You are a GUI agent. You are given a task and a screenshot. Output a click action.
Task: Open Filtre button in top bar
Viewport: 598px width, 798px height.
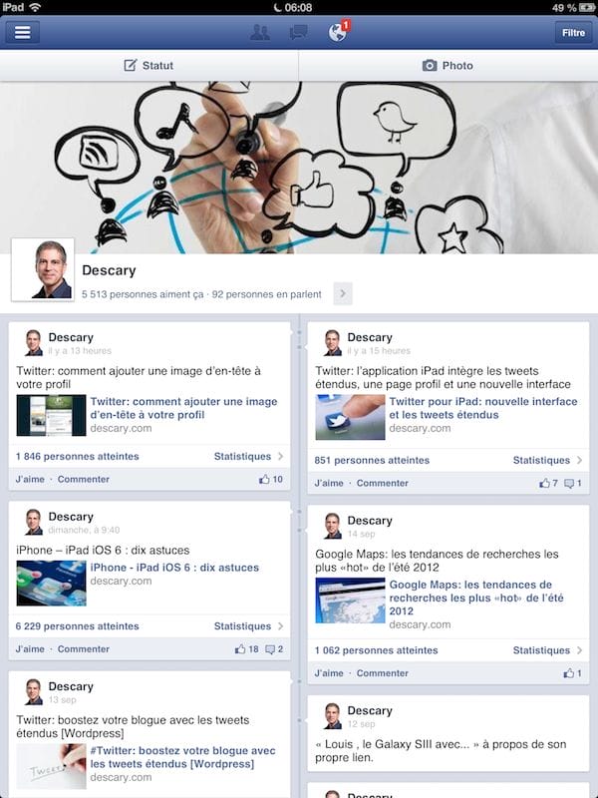click(x=574, y=32)
